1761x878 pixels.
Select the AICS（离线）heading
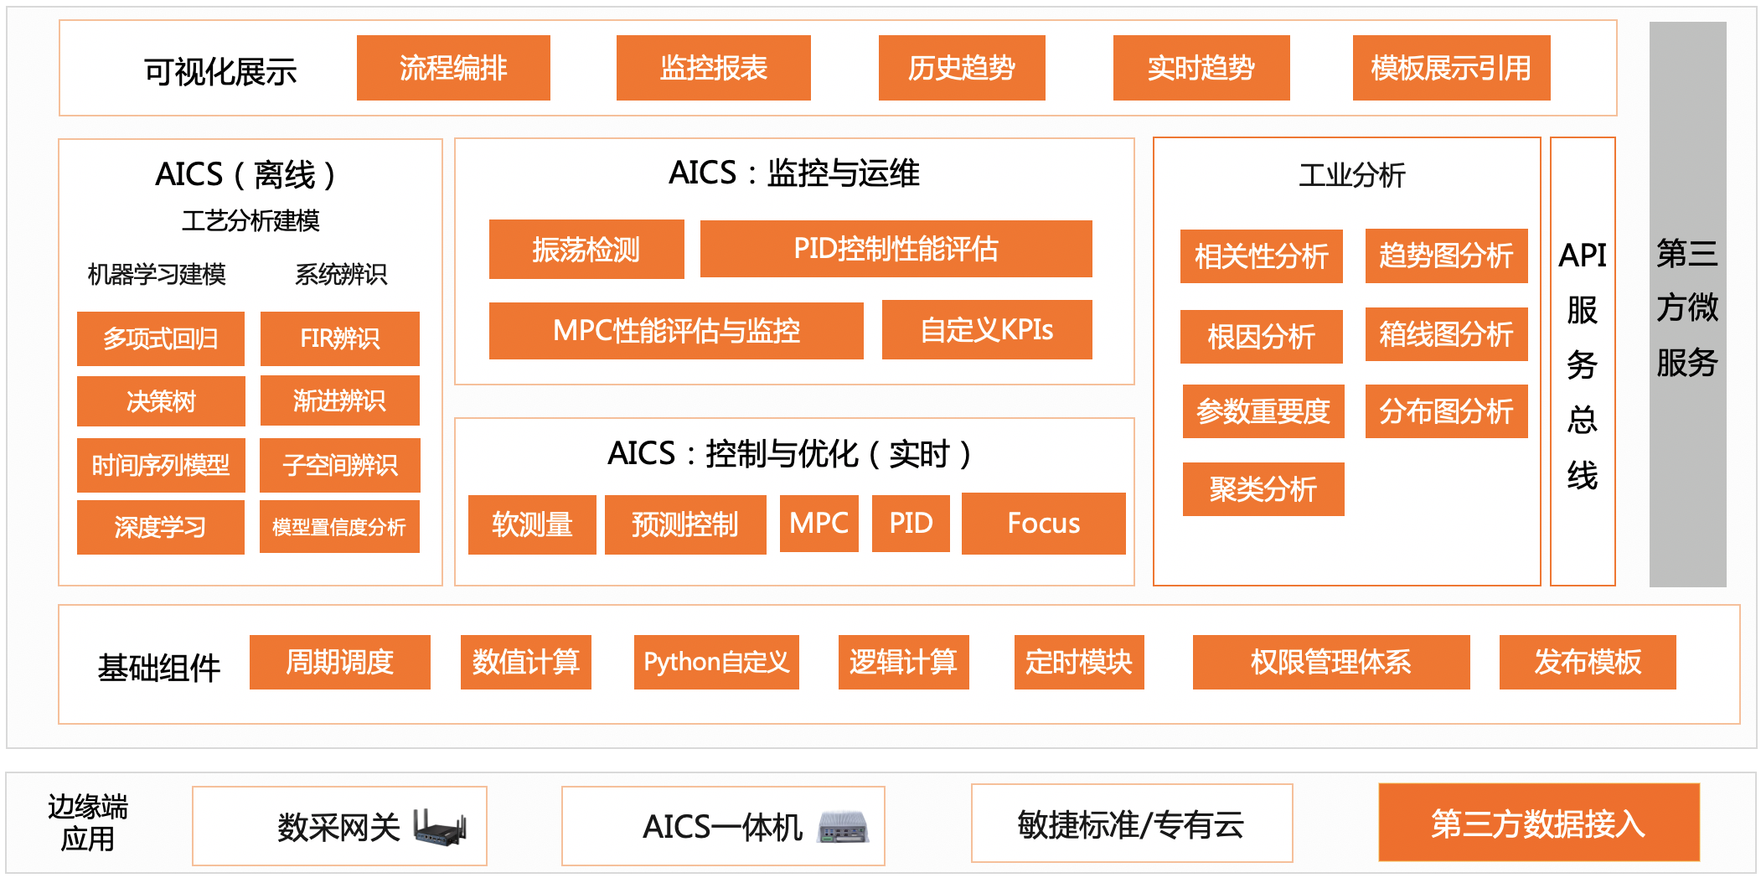pos(246,175)
